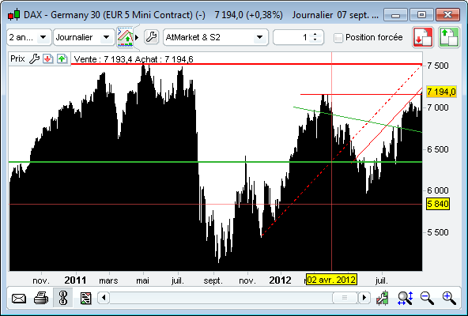Zoom out with the minus magnifier
The width and height of the screenshot is (468, 316).
tap(427, 298)
